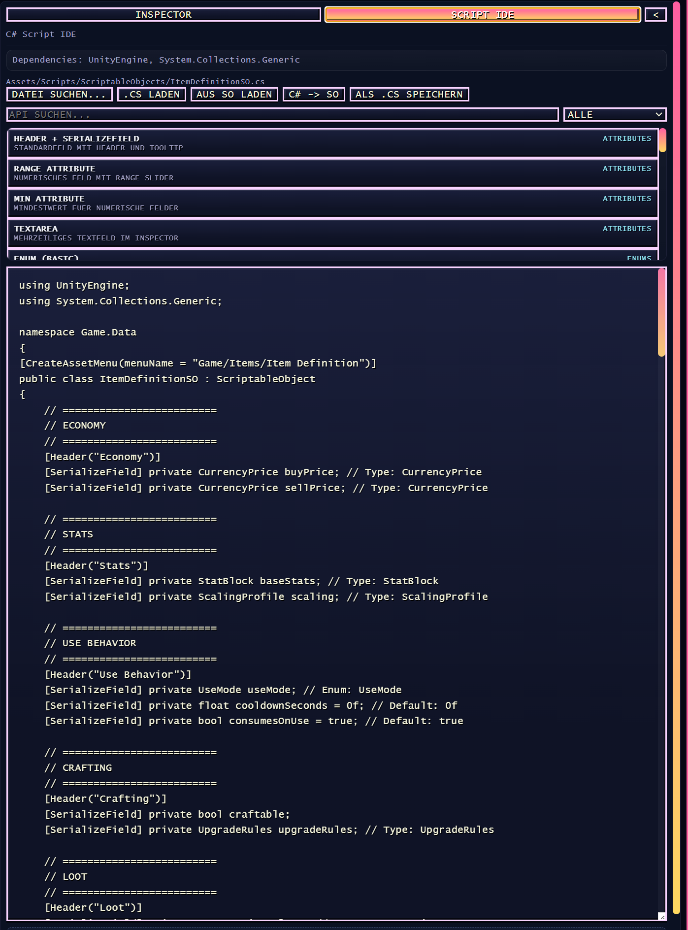Click the cooldownSeconds float line

coord(251,706)
